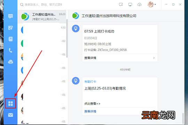Screen dimensions: 188x125
Task: Open the Messages chat bubble icon
Action: (x=10, y=16)
